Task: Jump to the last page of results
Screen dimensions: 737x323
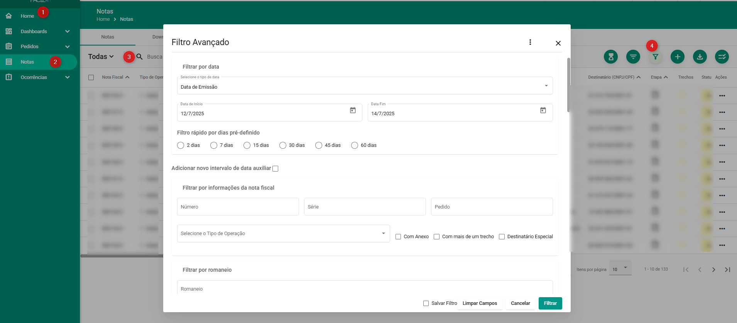Action: [727, 269]
